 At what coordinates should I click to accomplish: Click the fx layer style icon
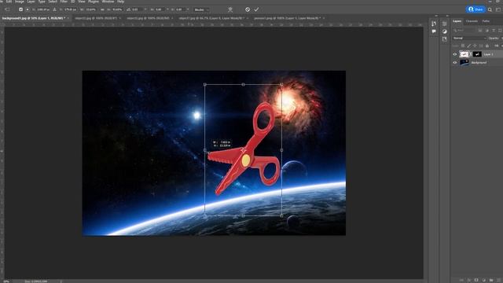468,280
